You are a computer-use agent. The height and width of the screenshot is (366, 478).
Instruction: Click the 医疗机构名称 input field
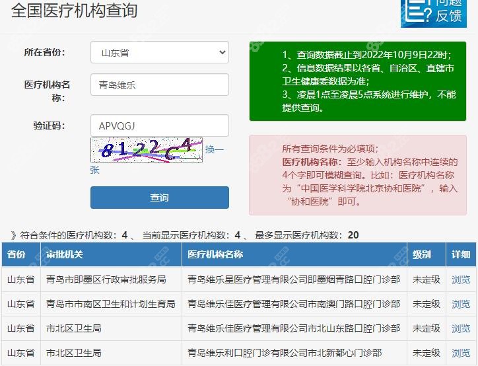(159, 85)
